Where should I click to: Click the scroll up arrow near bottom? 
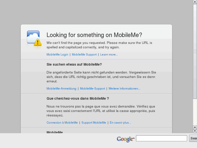(195, 127)
